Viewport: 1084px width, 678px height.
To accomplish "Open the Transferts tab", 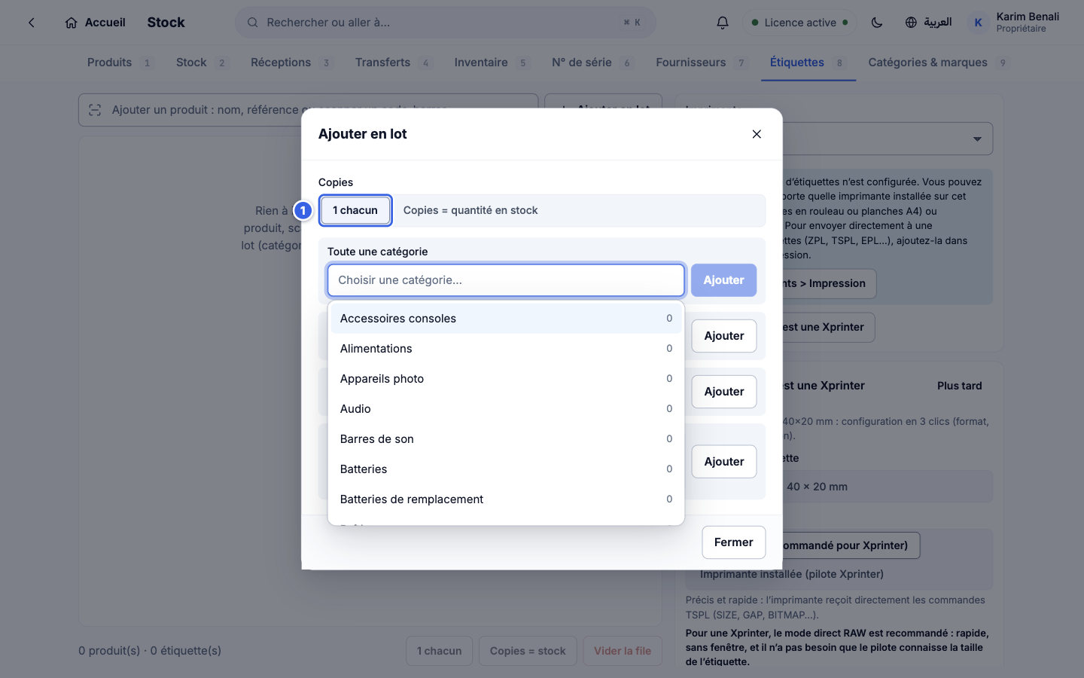I will [x=393, y=63].
